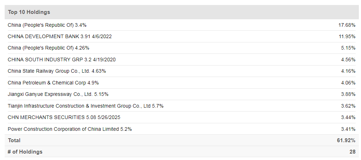Click the 5.15% weight value
The height and width of the screenshot is (160, 361).
click(x=348, y=48)
